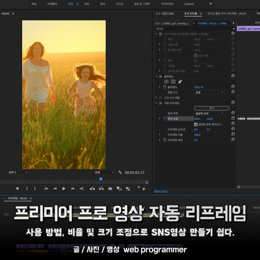Jump to the In point

pos(47,189)
